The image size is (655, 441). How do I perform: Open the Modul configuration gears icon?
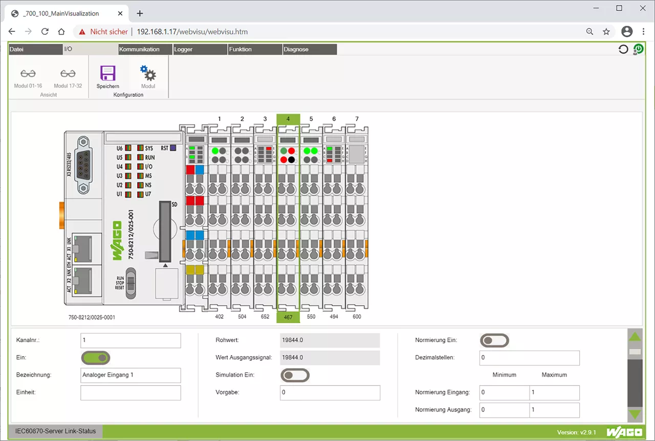point(148,74)
